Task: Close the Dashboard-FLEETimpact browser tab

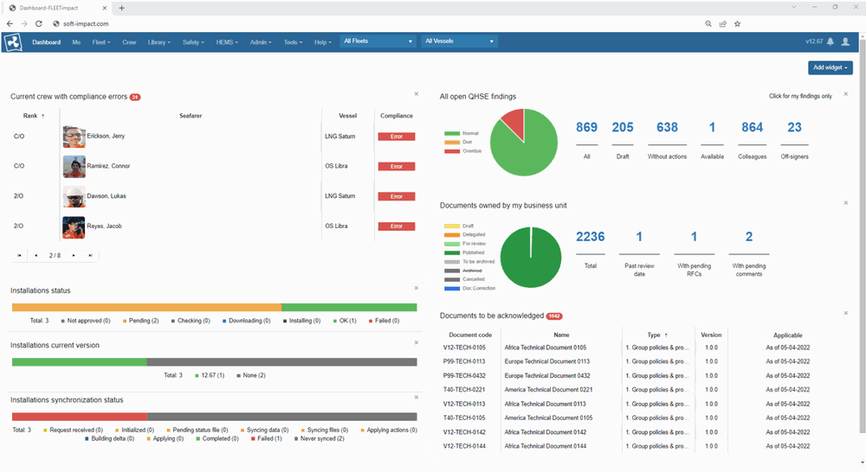Action: pos(105,8)
